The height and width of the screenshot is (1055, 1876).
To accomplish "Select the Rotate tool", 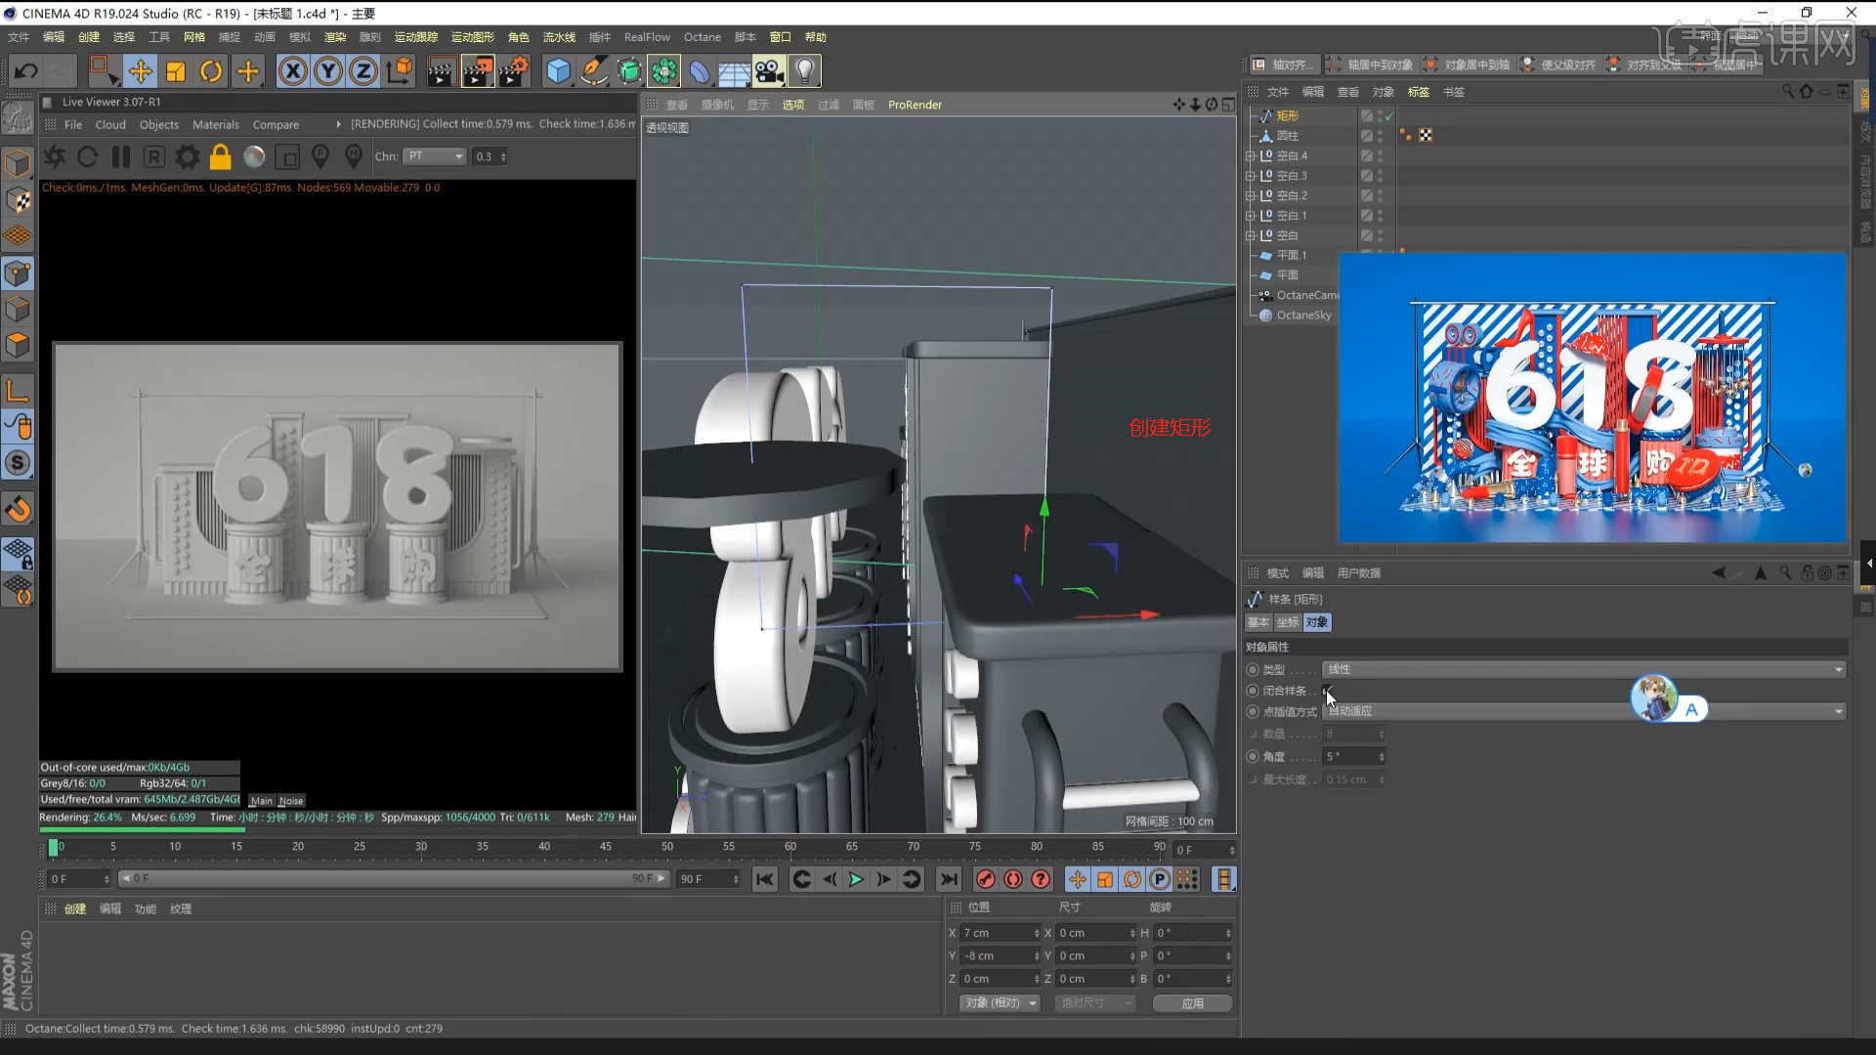I will click(211, 70).
